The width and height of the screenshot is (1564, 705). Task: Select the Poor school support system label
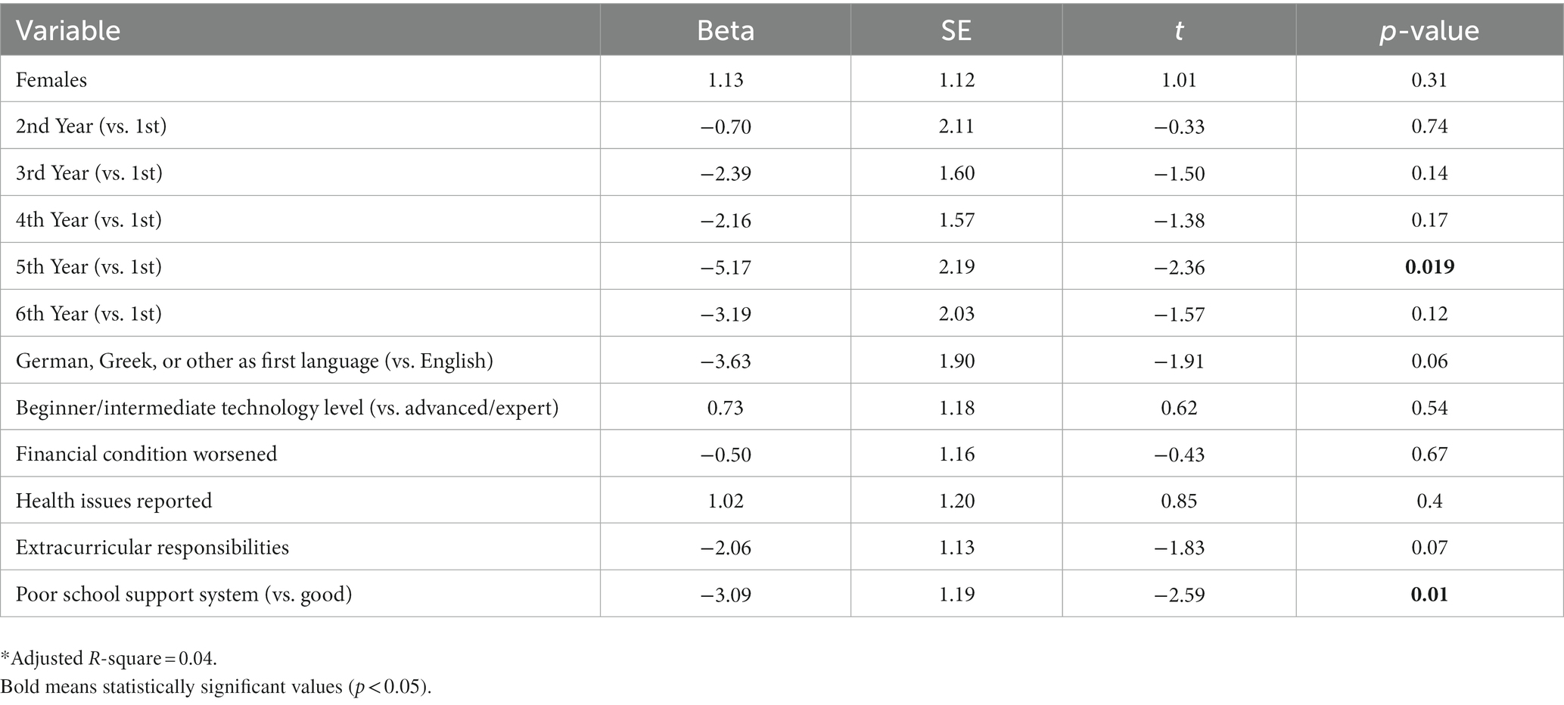coord(184,594)
